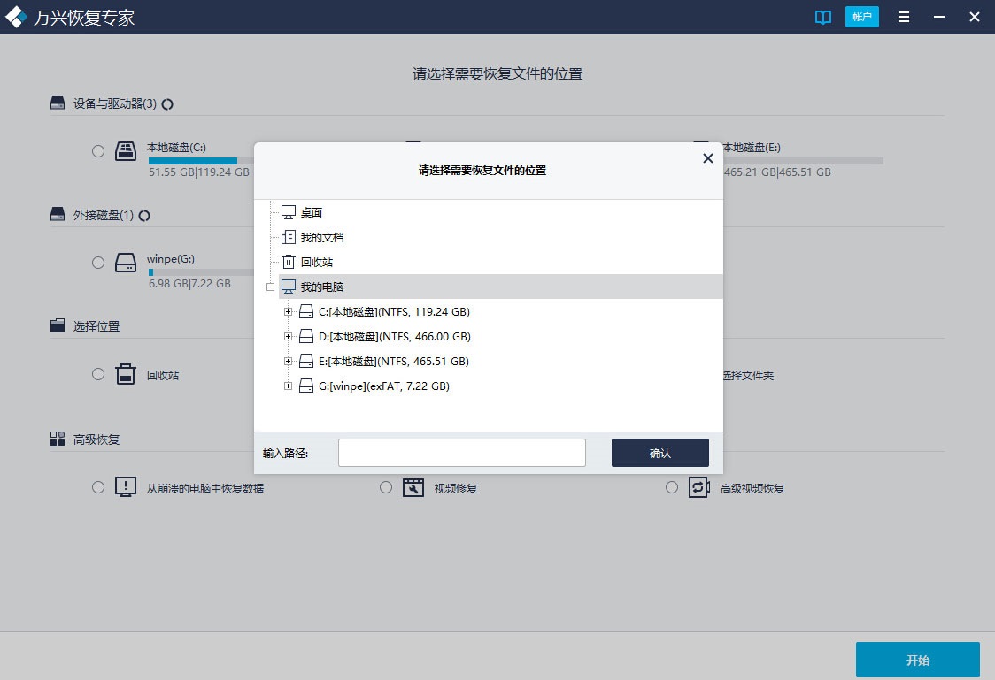
Task: Select the winpe(G:) radio button
Action: 98,263
